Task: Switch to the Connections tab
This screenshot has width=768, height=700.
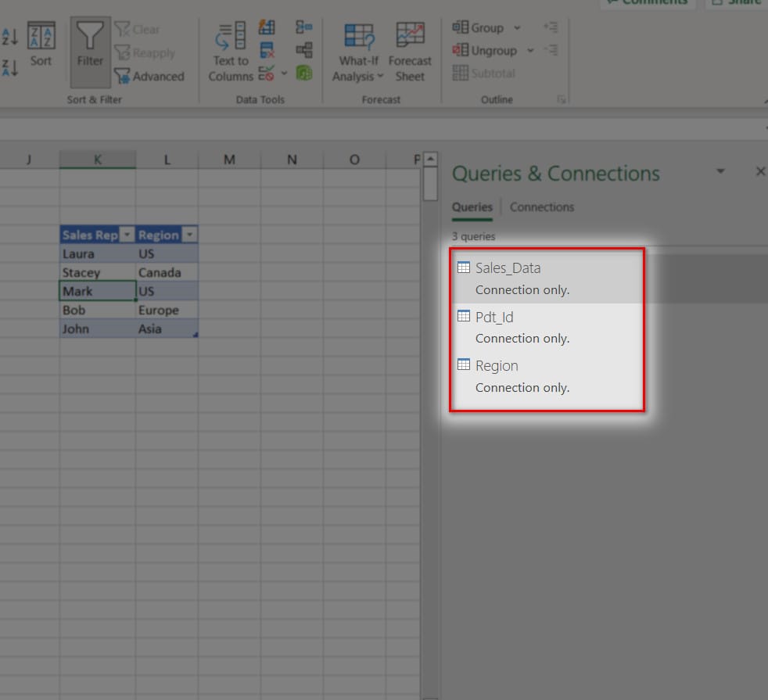Action: [541, 207]
